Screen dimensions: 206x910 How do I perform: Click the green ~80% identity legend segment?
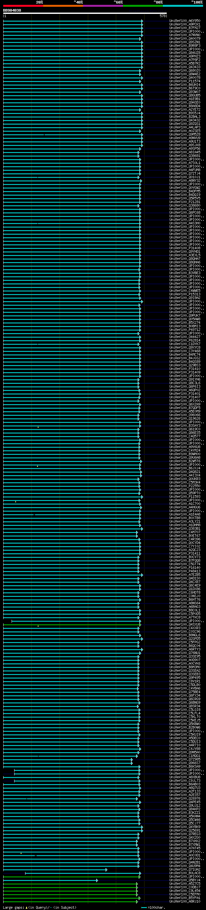(143, 6)
